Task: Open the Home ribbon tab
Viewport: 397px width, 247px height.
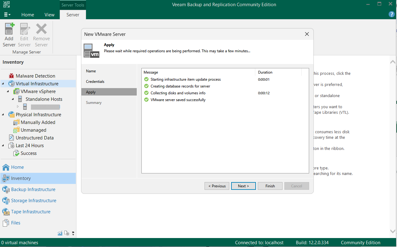Action: pos(28,15)
